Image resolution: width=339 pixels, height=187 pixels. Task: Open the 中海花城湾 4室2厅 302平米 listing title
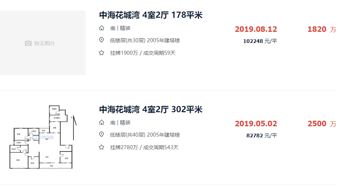[151, 110]
